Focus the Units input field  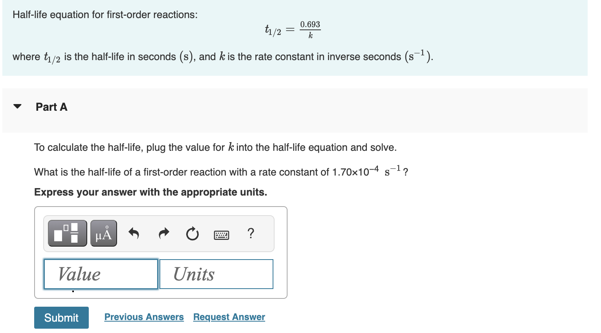[216, 274]
